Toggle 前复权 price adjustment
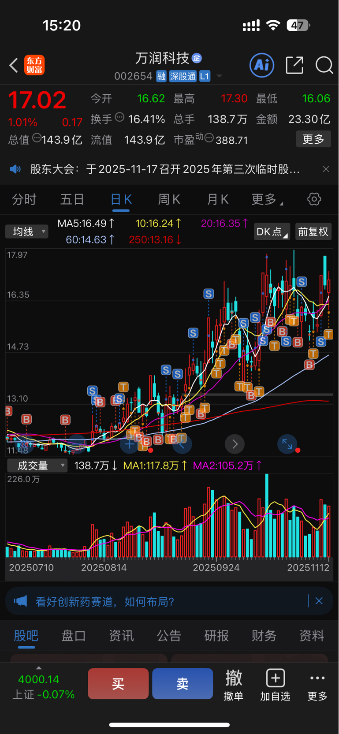This screenshot has width=339, height=734. tap(313, 231)
